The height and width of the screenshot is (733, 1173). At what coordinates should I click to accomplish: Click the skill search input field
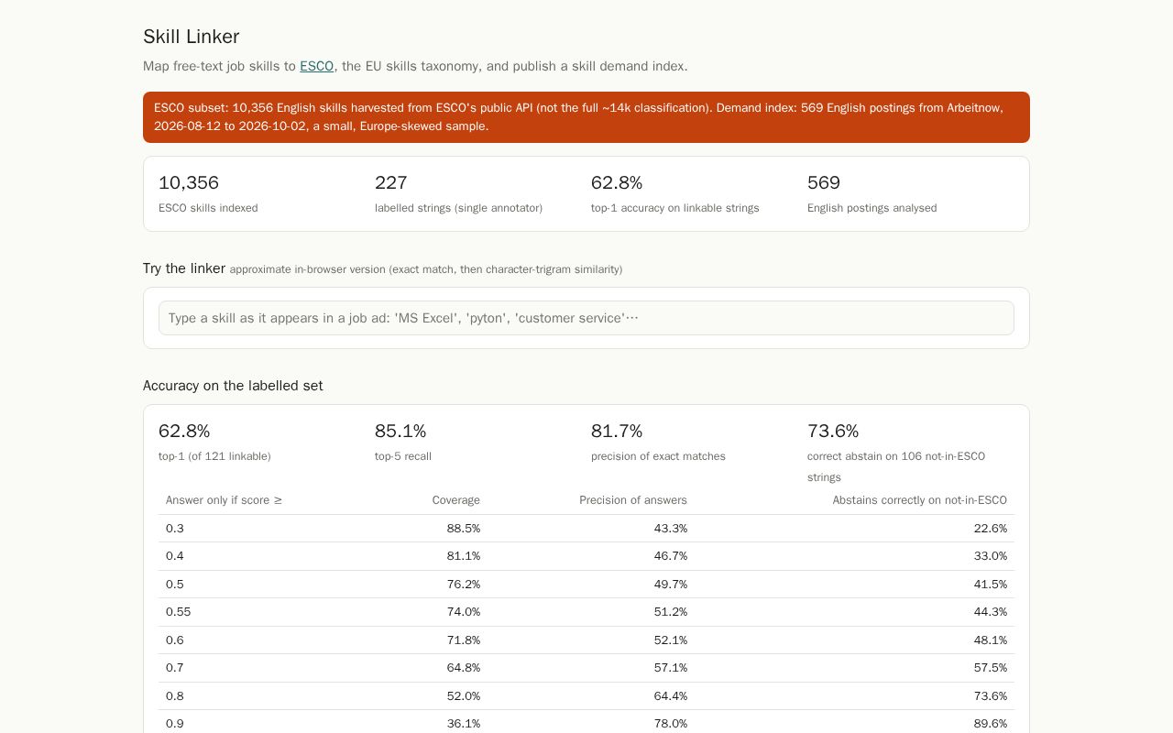point(586,318)
